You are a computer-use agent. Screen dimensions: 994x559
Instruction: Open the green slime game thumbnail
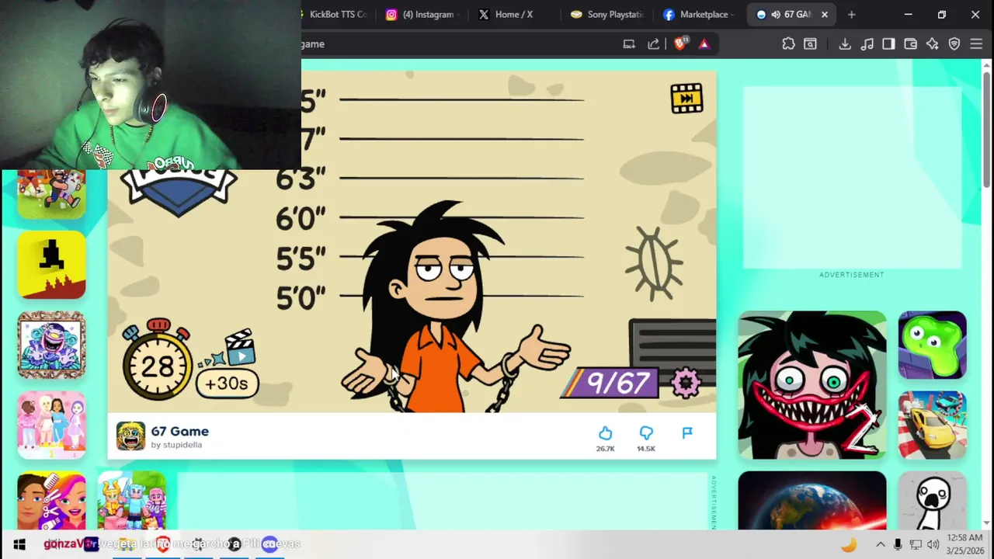pyautogui.click(x=933, y=345)
